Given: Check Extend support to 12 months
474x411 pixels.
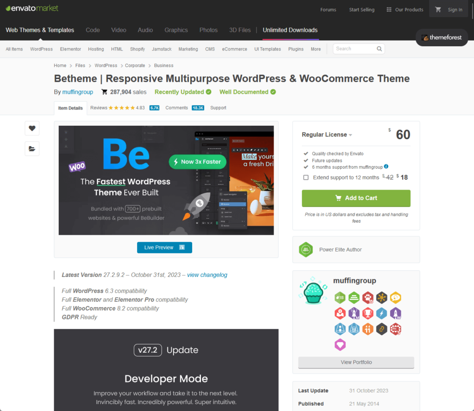Looking at the screenshot, I should point(306,178).
